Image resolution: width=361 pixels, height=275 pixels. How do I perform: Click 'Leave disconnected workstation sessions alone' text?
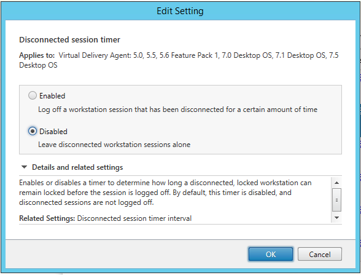pyautogui.click(x=114, y=145)
